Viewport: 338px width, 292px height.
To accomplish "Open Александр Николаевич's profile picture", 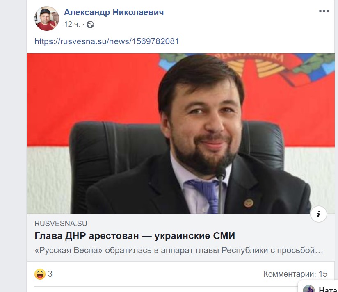I will [x=47, y=18].
